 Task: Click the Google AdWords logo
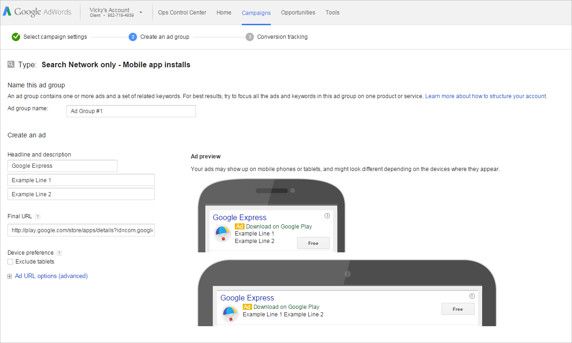pos(37,12)
